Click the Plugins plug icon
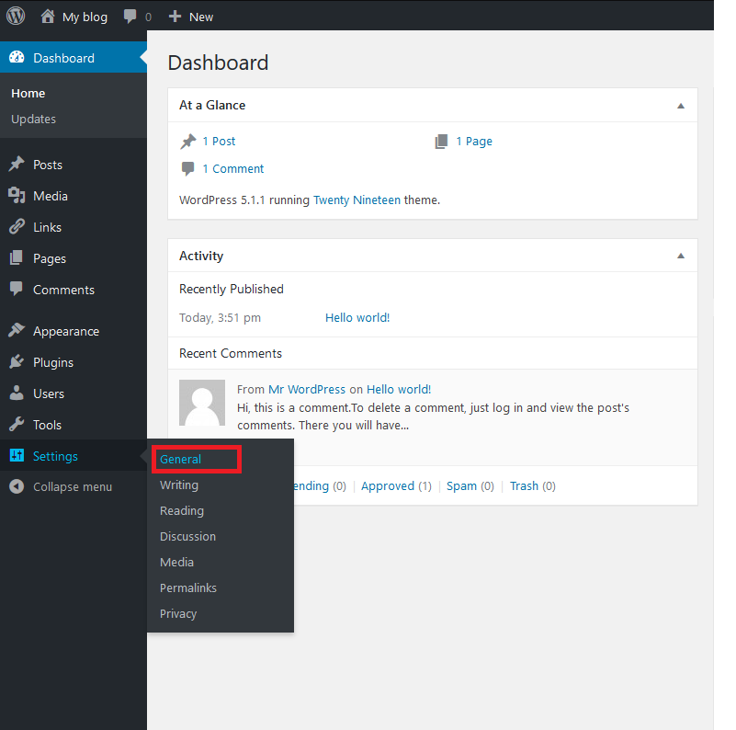This screenshot has width=736, height=730. click(17, 361)
